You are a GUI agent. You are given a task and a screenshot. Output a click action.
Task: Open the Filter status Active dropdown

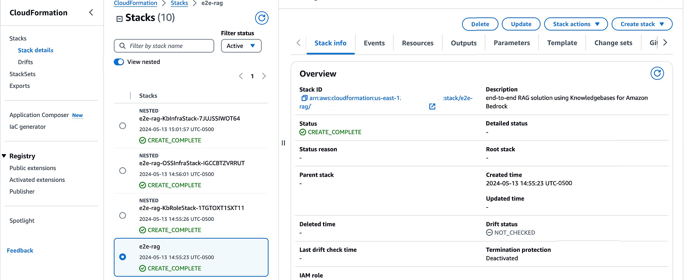[241, 46]
